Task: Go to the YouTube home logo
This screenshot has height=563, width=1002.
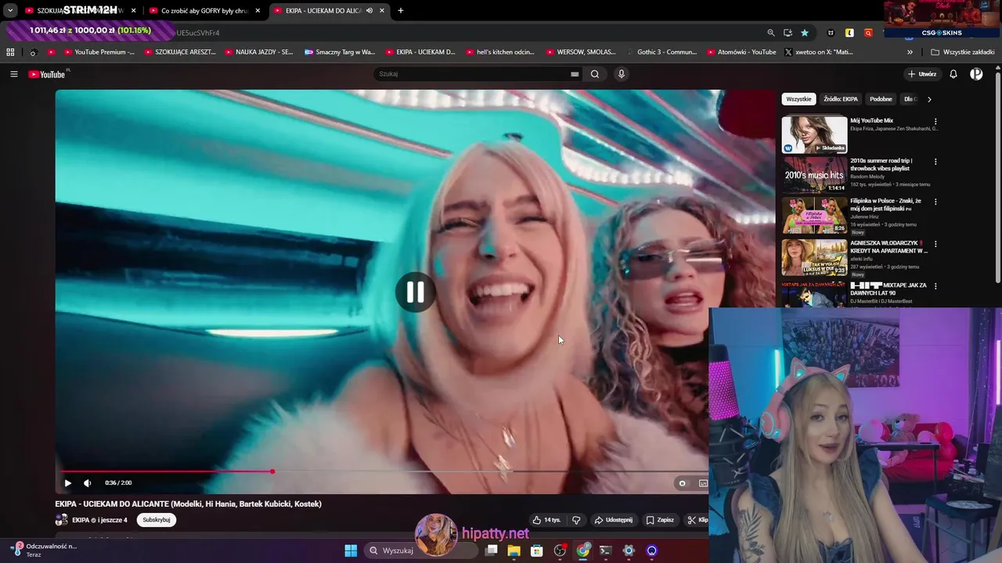Action: click(47, 74)
